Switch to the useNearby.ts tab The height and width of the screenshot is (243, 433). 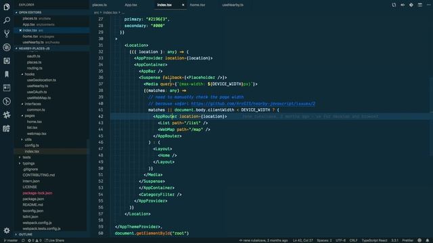pos(233,5)
